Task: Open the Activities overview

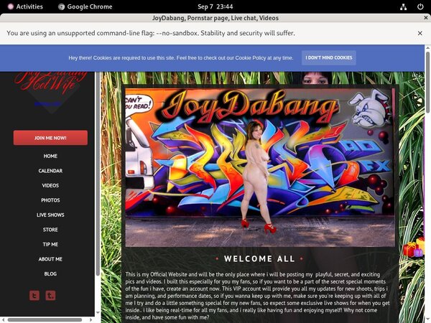Action: click(24, 6)
